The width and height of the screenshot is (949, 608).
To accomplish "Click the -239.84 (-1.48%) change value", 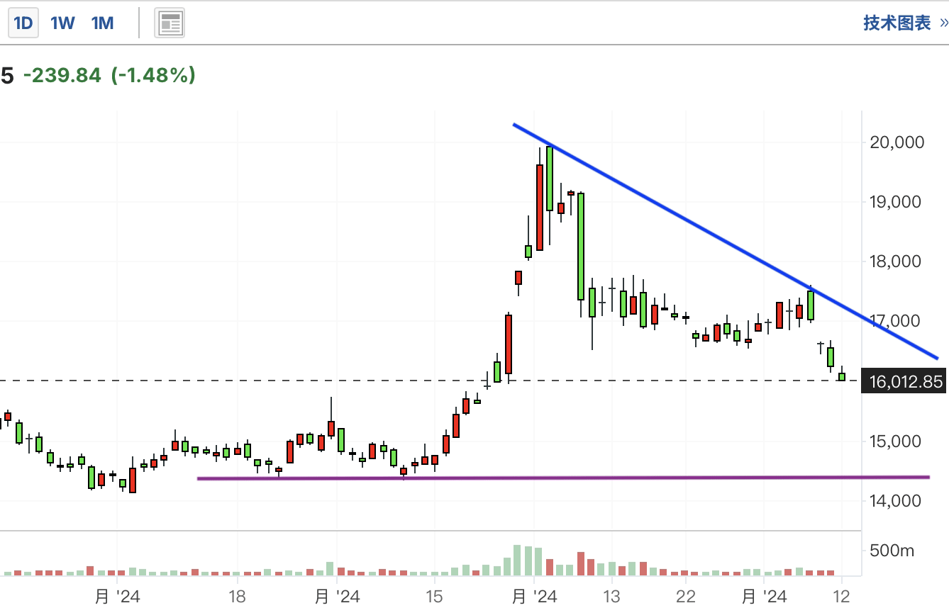I will click(x=109, y=75).
